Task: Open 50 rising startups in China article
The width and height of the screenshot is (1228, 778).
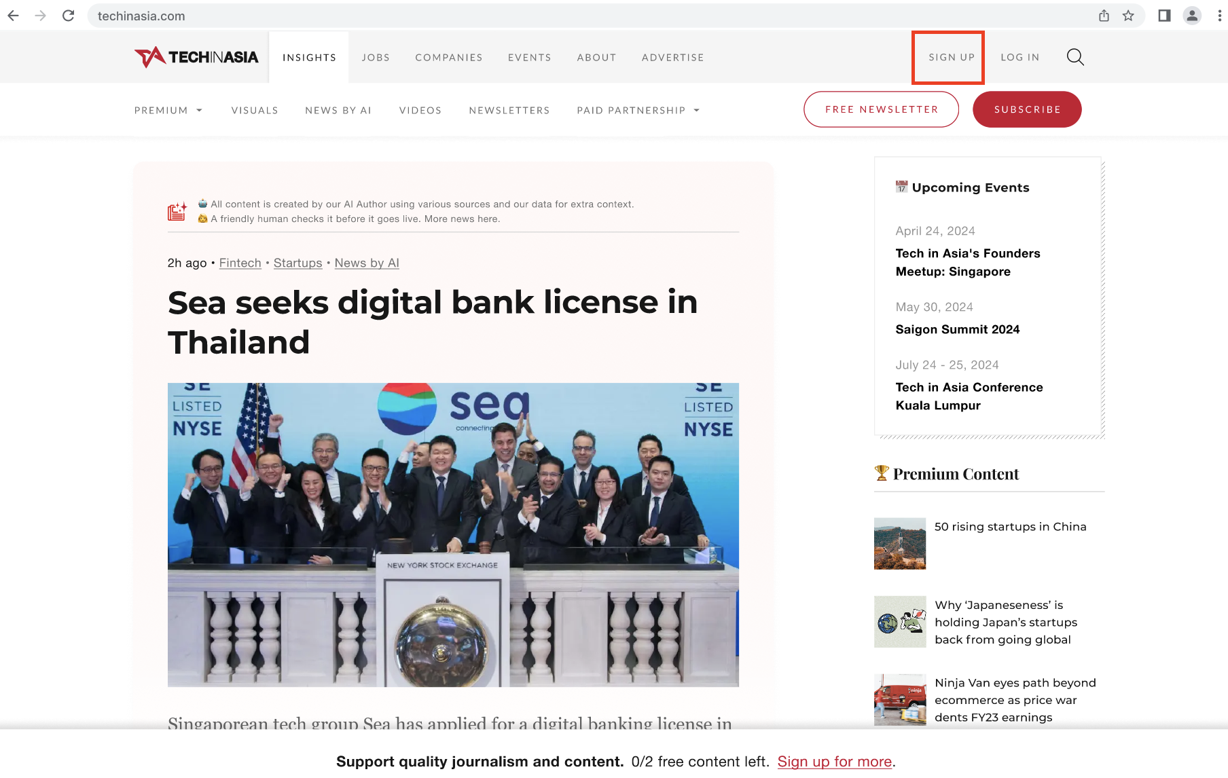Action: 1011,527
